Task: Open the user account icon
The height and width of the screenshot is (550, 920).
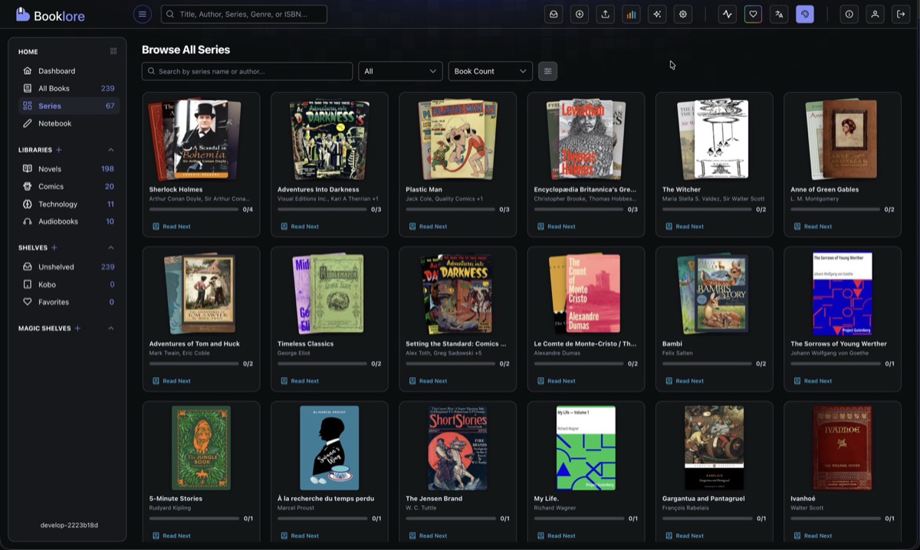Action: tap(875, 14)
